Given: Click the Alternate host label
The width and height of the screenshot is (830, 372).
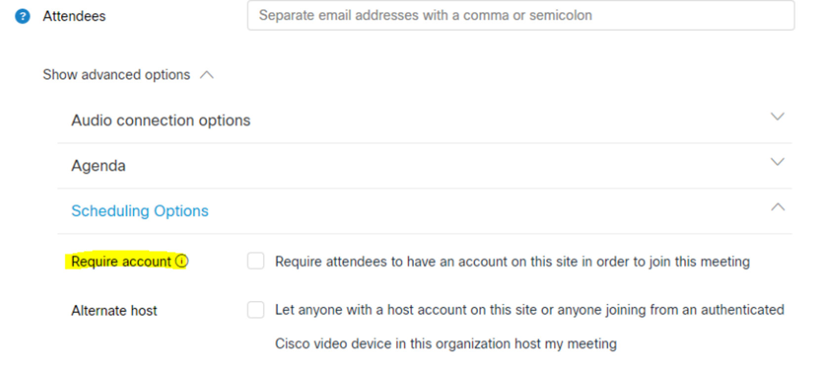Looking at the screenshot, I should tap(114, 311).
